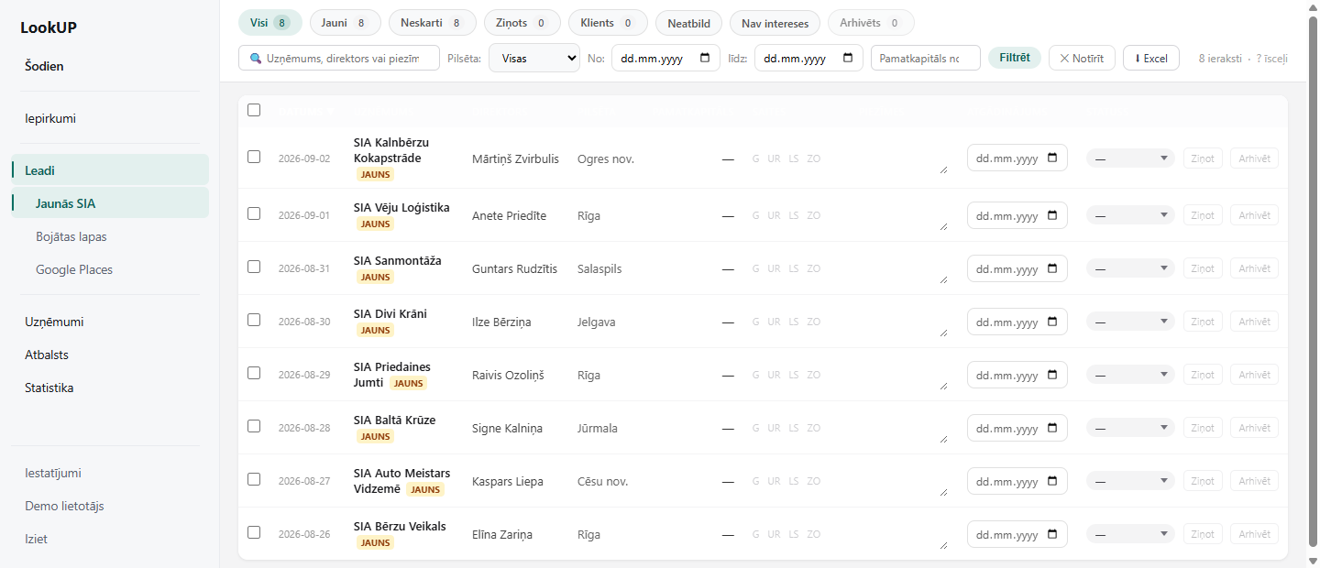Click calendar icon in SIA Divi Krāni row
The height and width of the screenshot is (568, 1320).
[x=1052, y=322]
